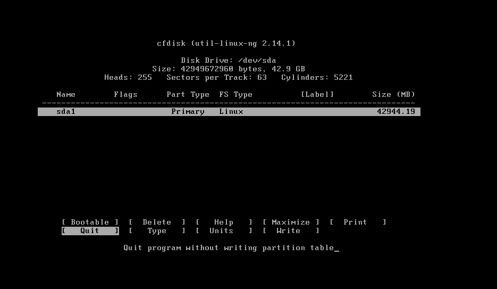Click the Sectors per Track: 63 text
This screenshot has height=289, width=497.
click(216, 77)
